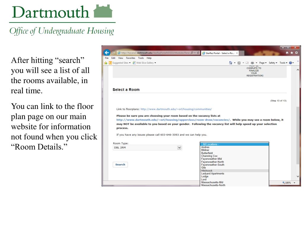Select Fayerweather-Mid in the location list
Screen dimensions: 304x228
(235, 159)
